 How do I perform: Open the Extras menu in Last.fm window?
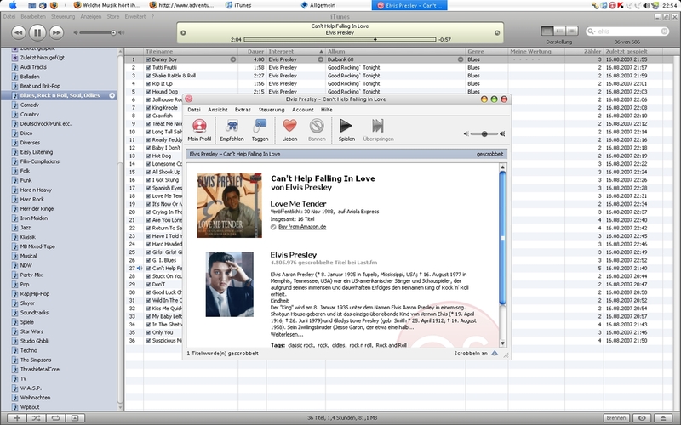pyautogui.click(x=243, y=110)
